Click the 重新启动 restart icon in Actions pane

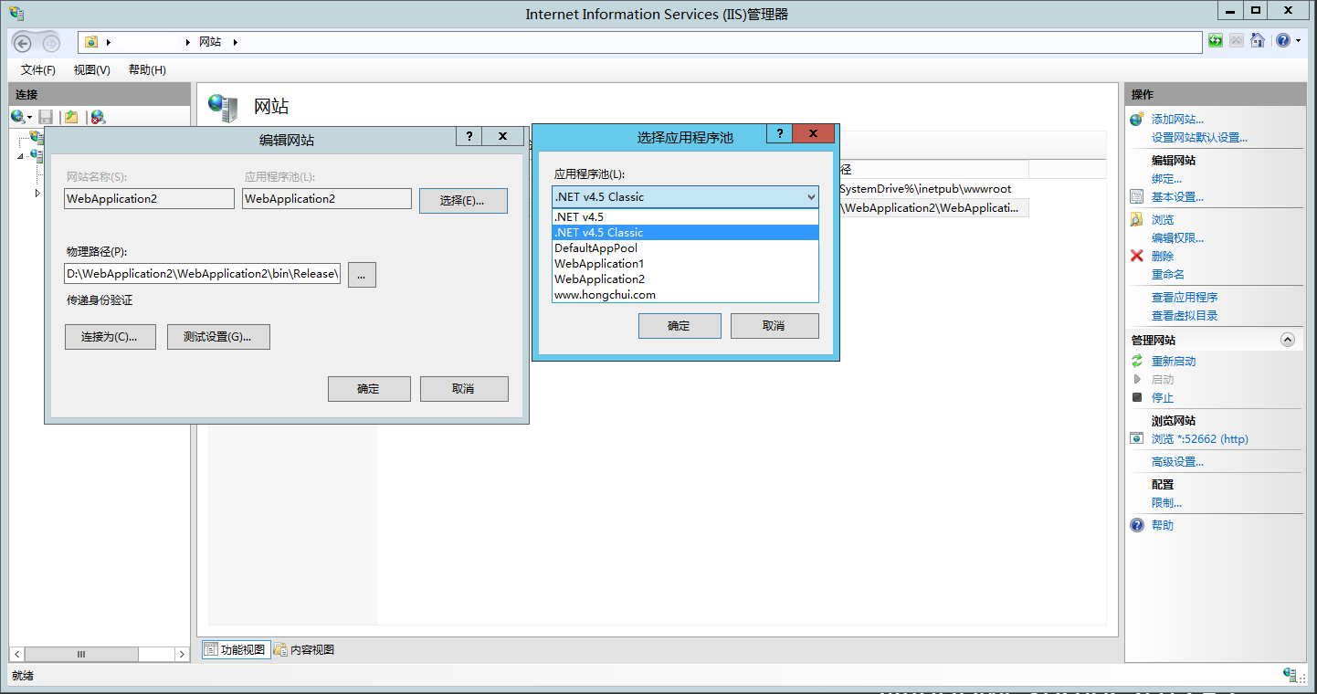coord(1138,361)
